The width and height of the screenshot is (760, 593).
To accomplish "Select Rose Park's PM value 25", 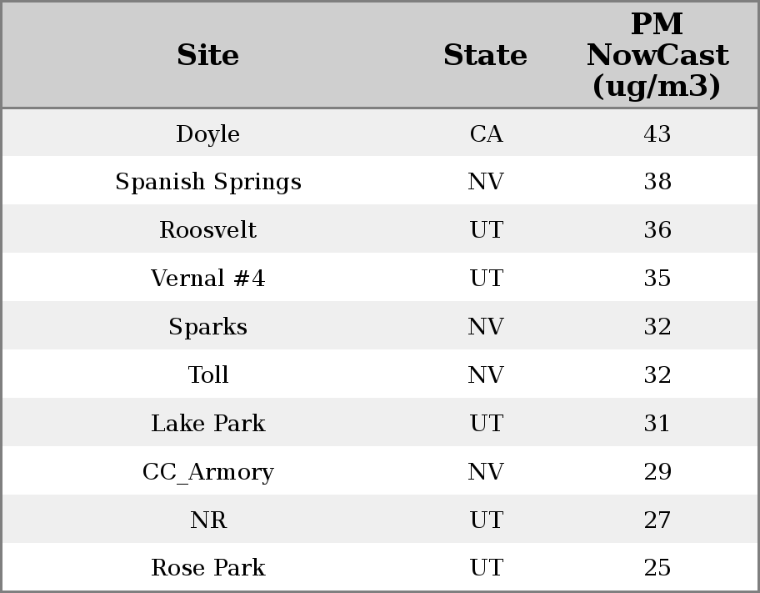I will tap(657, 568).
